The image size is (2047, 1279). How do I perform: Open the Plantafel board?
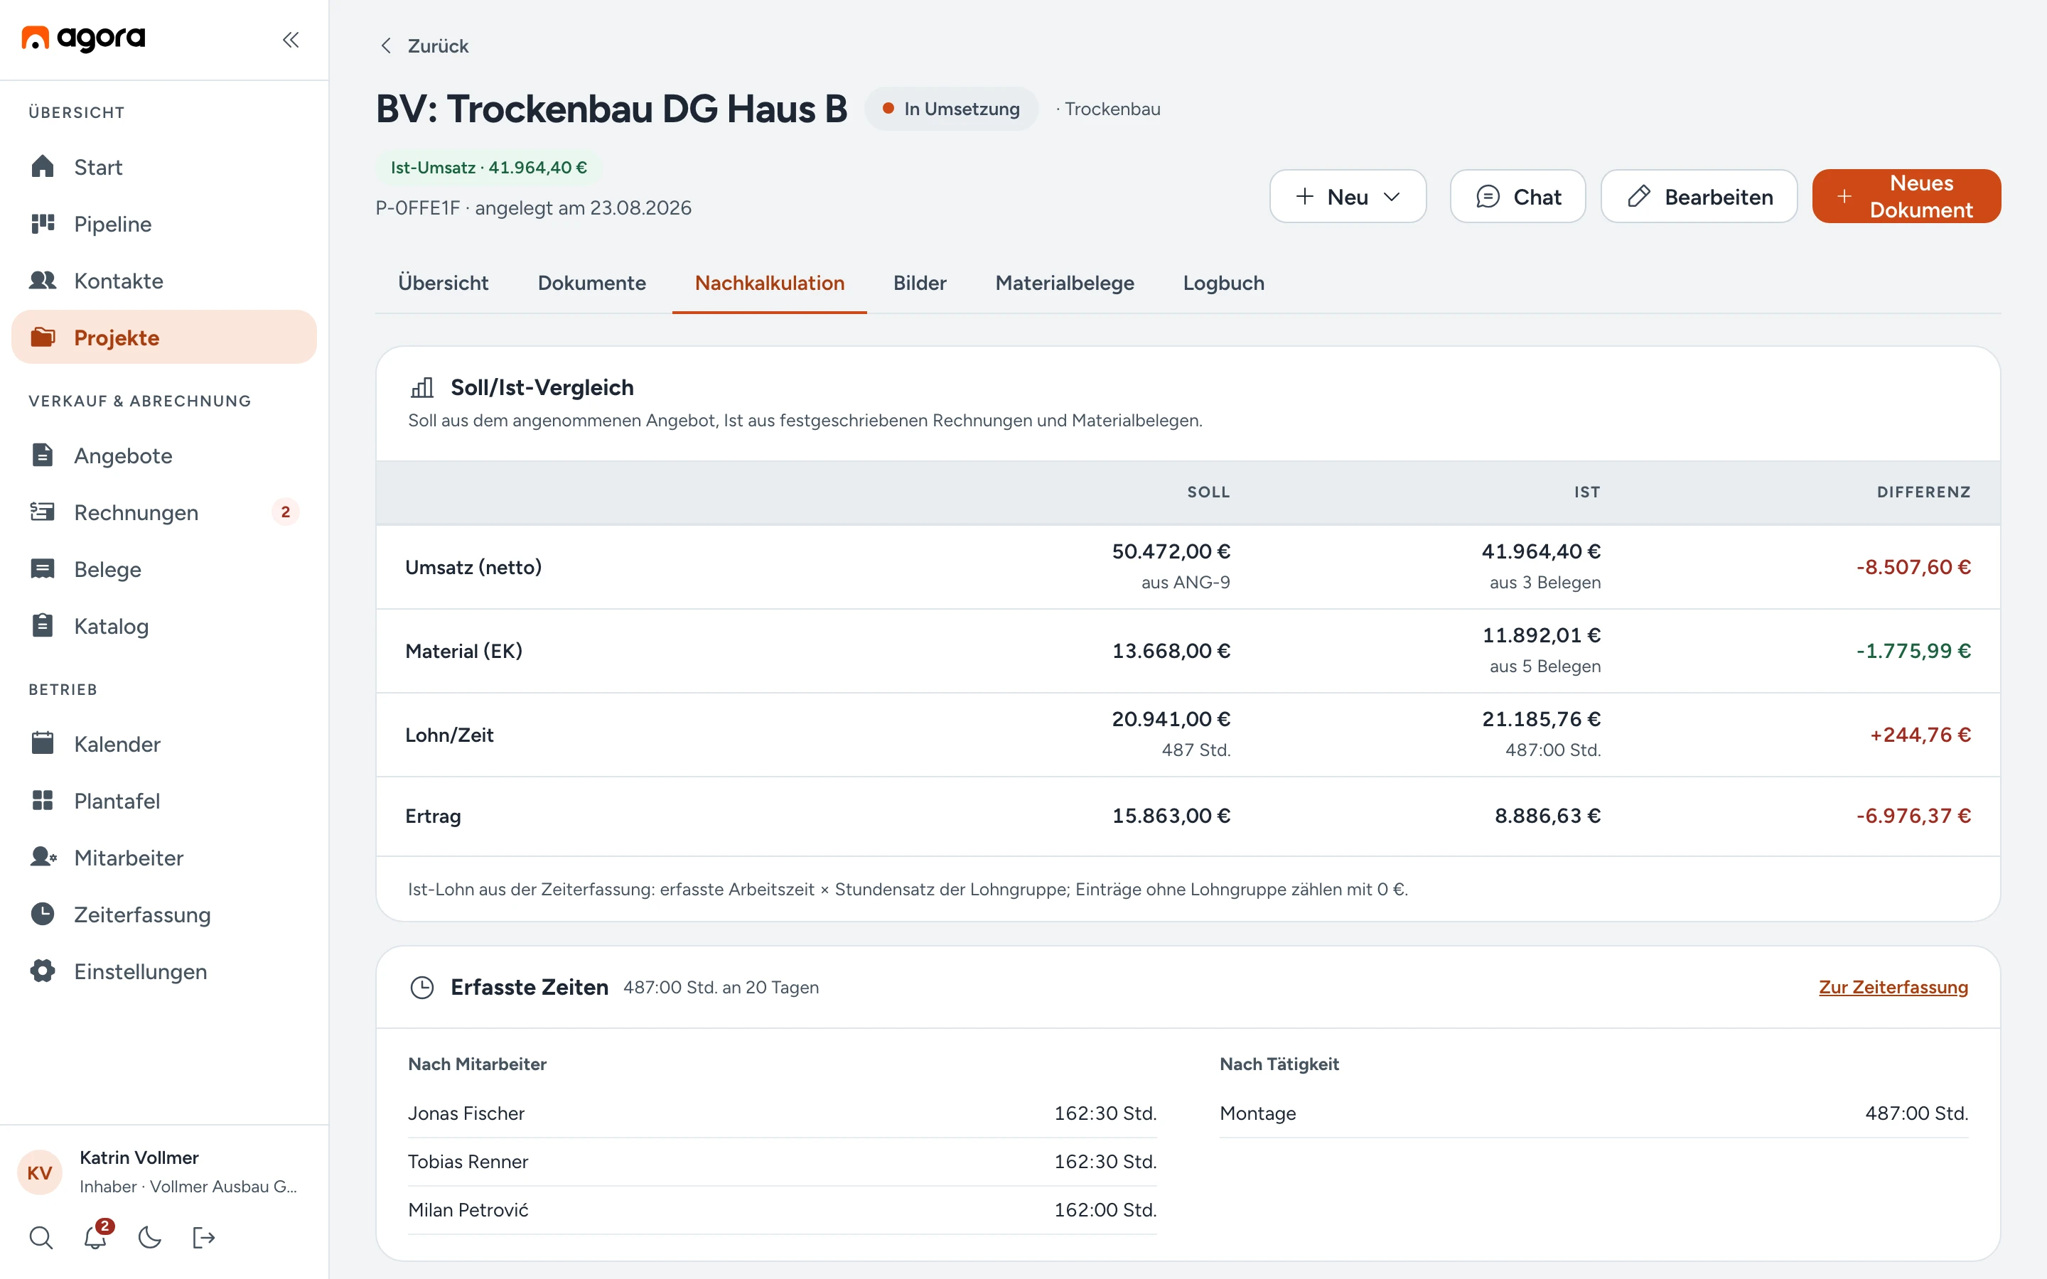tap(164, 800)
